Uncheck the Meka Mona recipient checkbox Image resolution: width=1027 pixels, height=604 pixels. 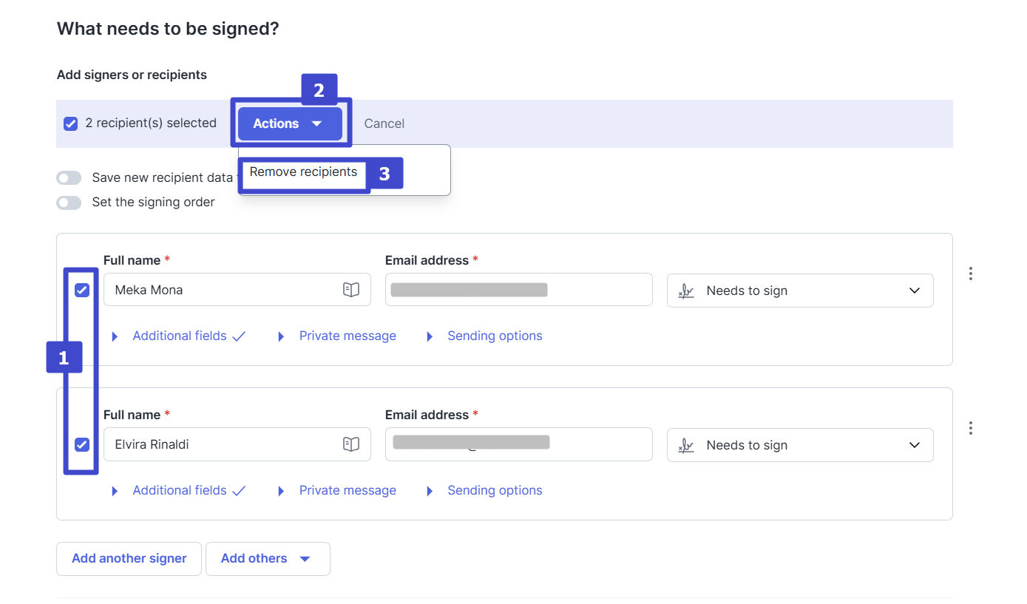tap(82, 290)
